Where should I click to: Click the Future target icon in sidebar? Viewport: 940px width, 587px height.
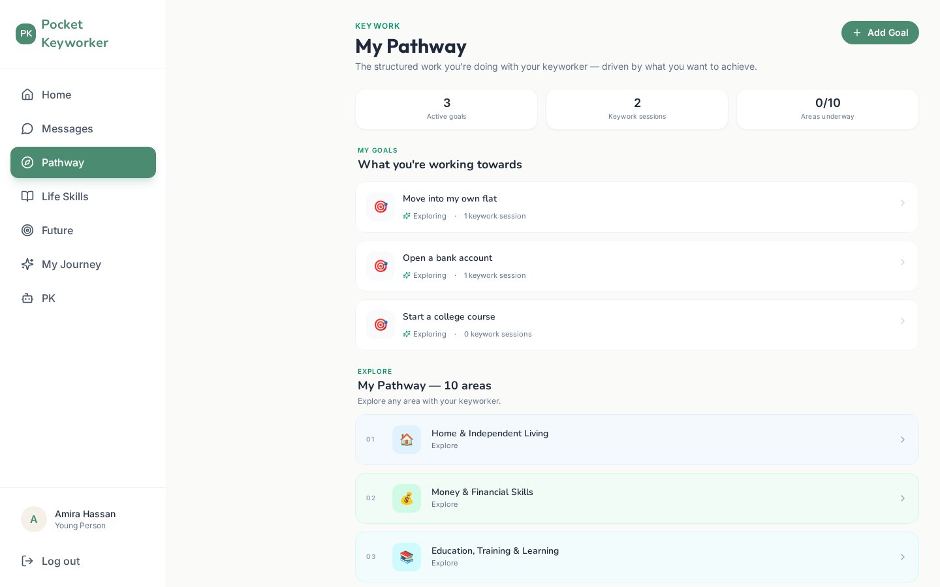point(27,230)
